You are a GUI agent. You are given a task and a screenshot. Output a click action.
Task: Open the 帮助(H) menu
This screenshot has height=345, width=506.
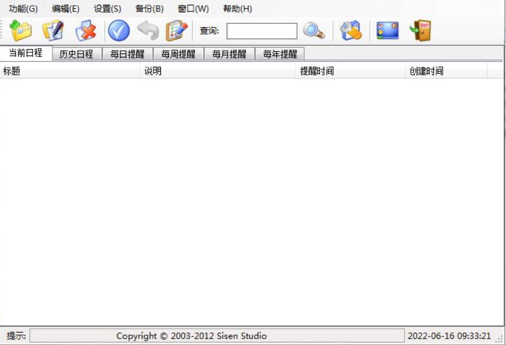pyautogui.click(x=237, y=9)
